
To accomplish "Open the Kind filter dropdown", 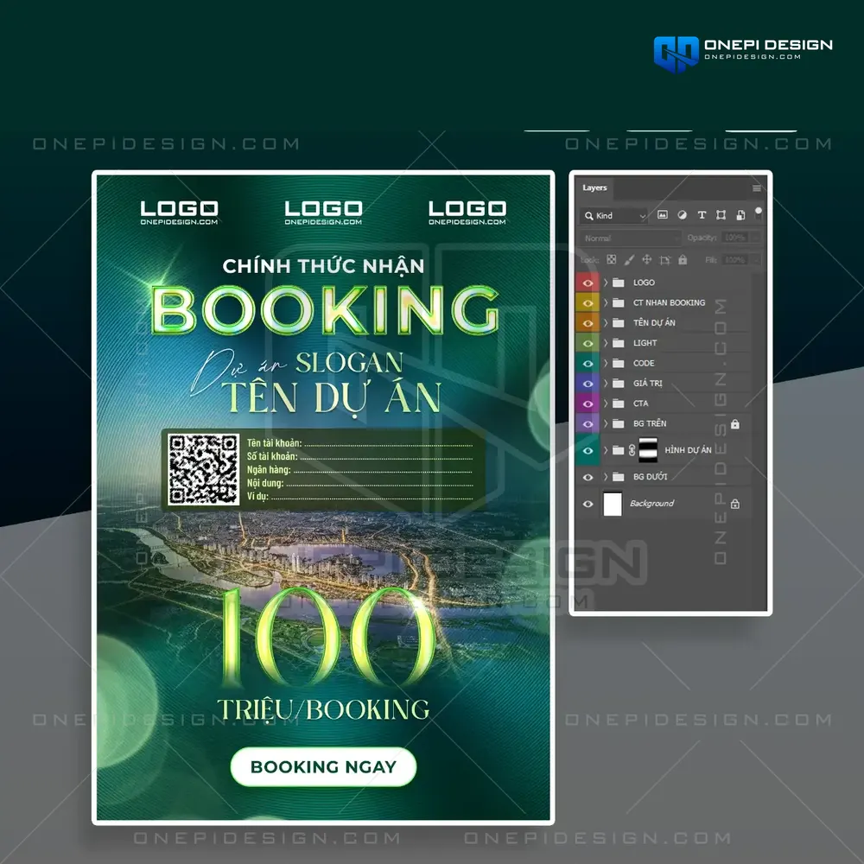I will 613,215.
